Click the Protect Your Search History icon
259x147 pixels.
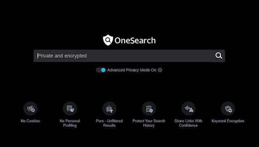pos(149,109)
